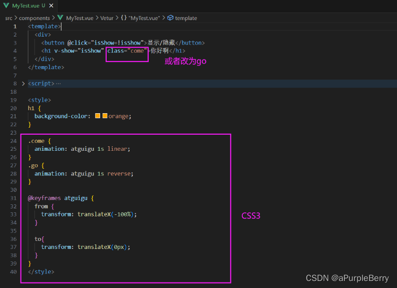Open the template breadcrumb segment
The image size is (397, 288).
pos(186,18)
